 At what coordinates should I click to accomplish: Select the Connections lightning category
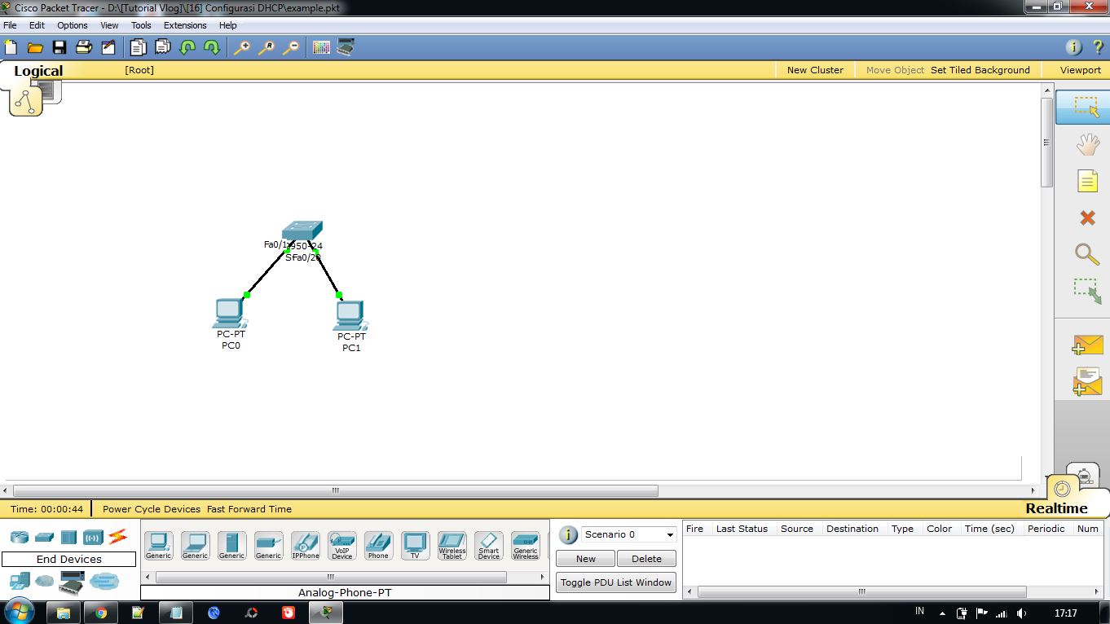[x=118, y=537]
